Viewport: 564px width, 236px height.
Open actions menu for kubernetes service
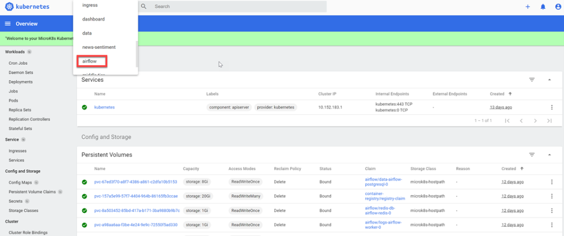(x=552, y=107)
